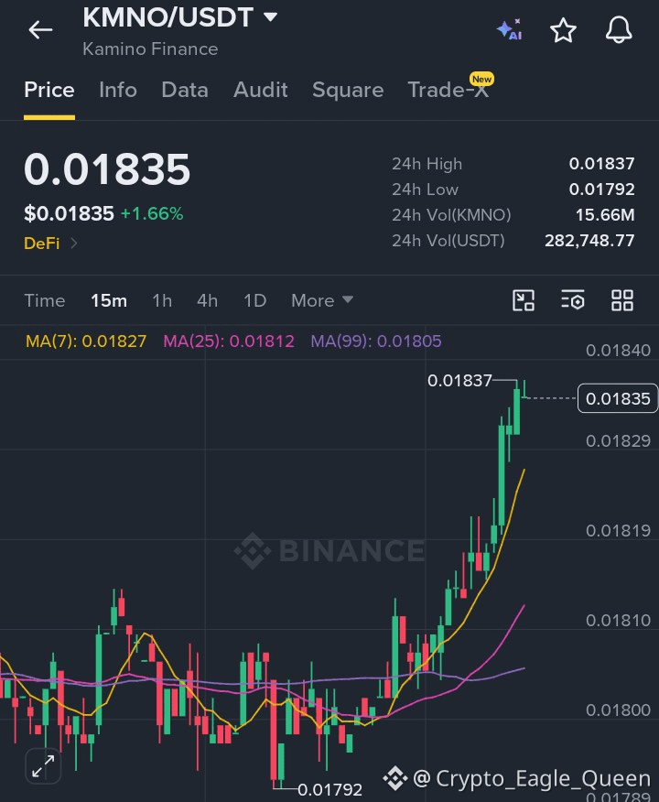Click the 0.01800 axis price label
Viewport: 659px width, 802px height.
click(x=618, y=710)
